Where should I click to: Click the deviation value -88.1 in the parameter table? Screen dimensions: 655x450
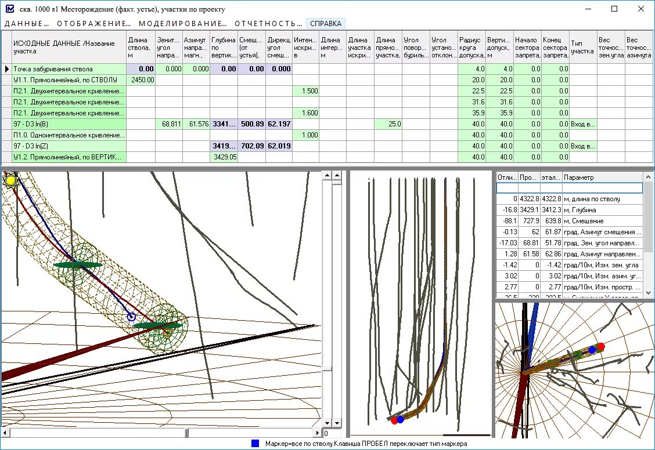507,221
